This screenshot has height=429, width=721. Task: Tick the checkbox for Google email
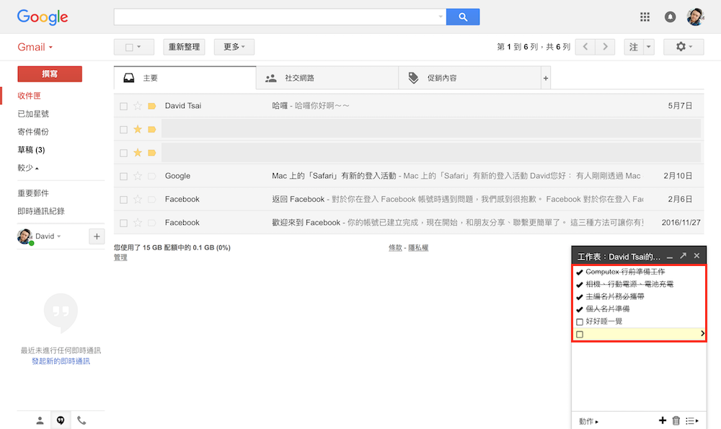[x=124, y=176]
